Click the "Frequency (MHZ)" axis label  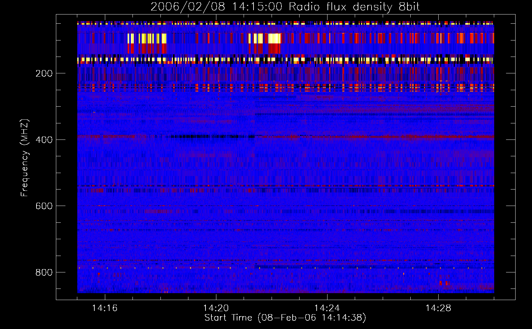[24, 158]
